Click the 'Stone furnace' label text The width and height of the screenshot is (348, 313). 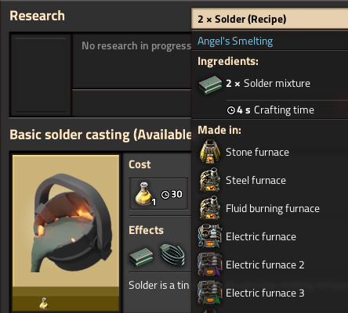257,152
